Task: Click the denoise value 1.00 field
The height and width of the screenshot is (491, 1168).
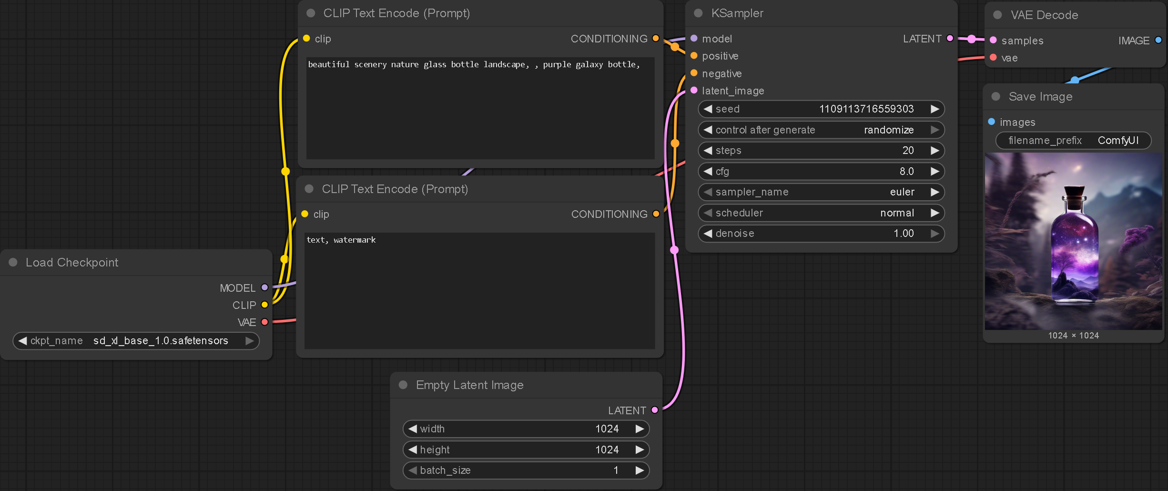Action: pyautogui.click(x=821, y=233)
